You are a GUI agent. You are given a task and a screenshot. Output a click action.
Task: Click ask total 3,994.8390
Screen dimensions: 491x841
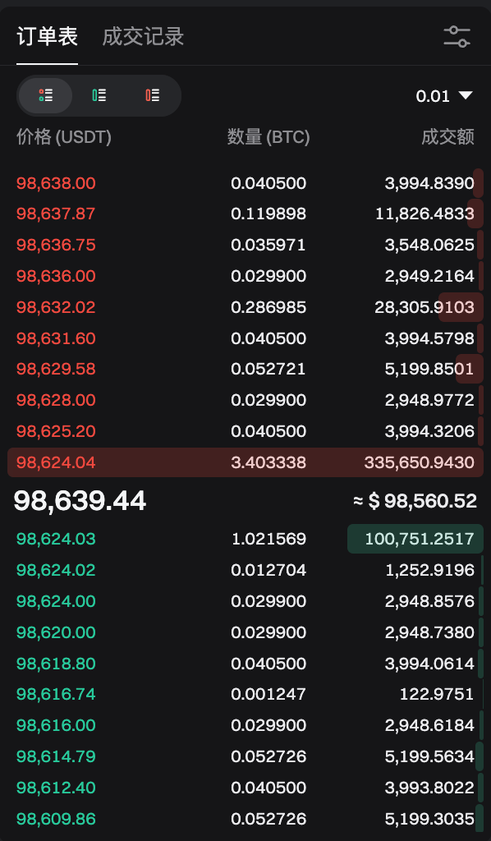429,183
